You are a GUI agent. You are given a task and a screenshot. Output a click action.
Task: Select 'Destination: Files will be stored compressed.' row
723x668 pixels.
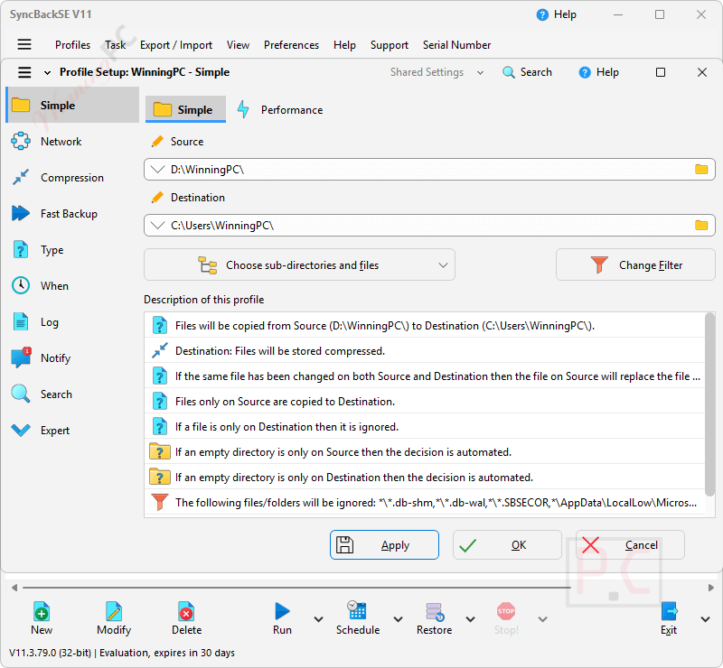425,351
